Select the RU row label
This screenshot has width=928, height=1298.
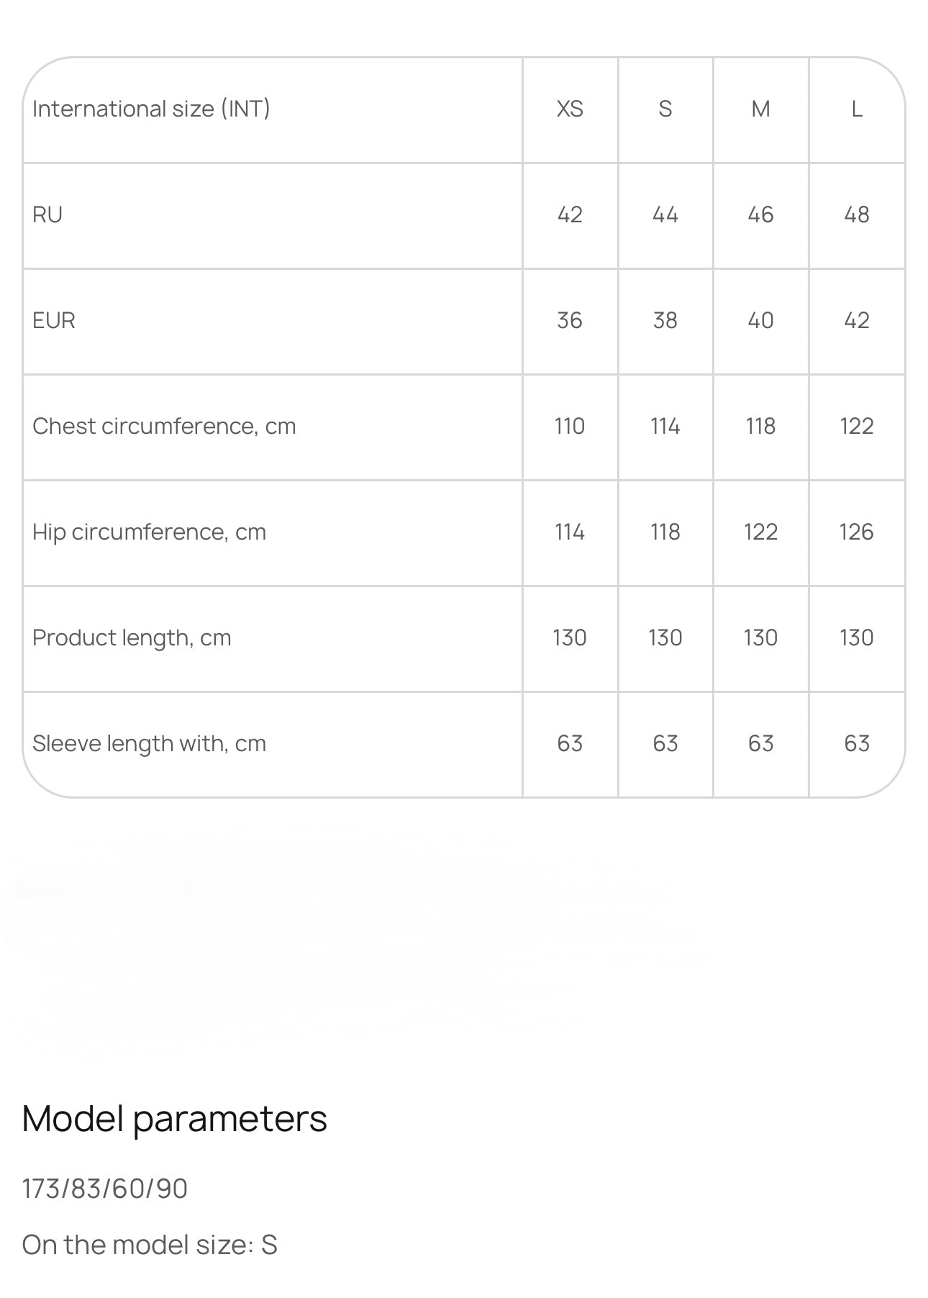pyautogui.click(x=47, y=215)
